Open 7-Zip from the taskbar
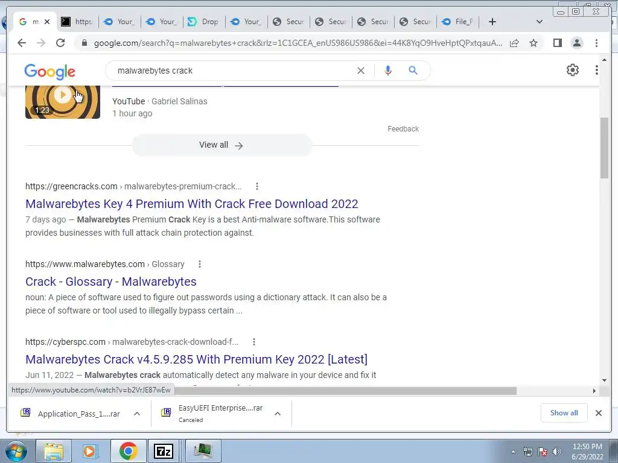This screenshot has width=618, height=463. point(164,451)
